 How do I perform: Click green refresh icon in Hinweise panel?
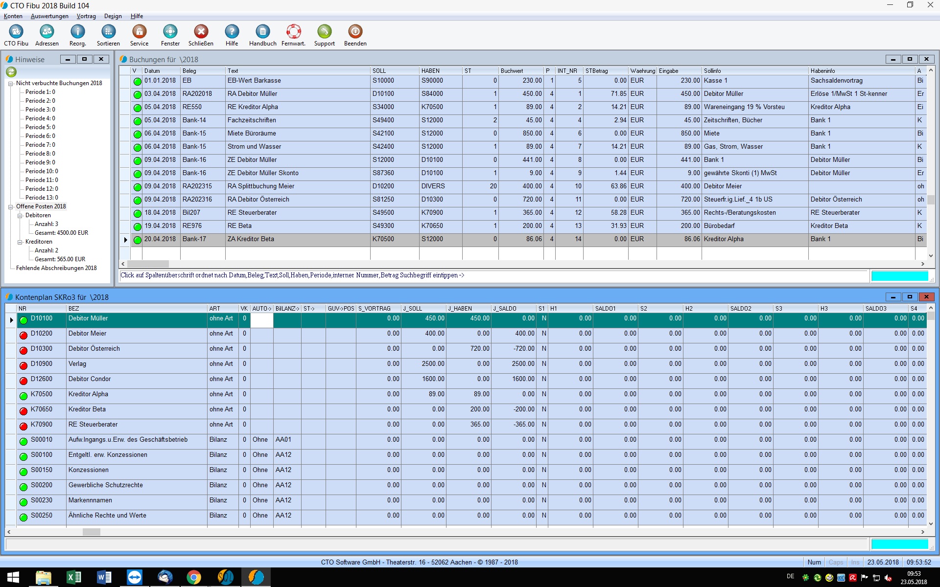pyautogui.click(x=11, y=72)
